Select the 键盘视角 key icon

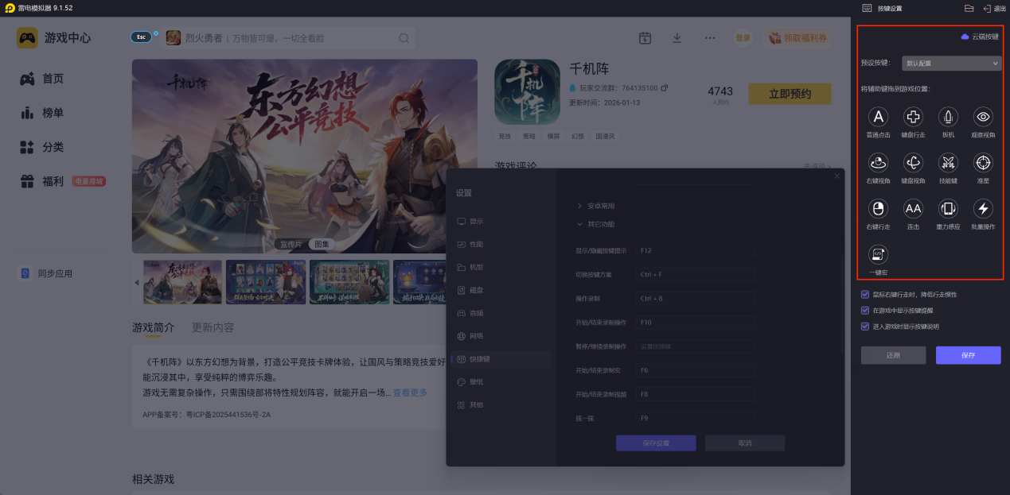click(x=913, y=163)
